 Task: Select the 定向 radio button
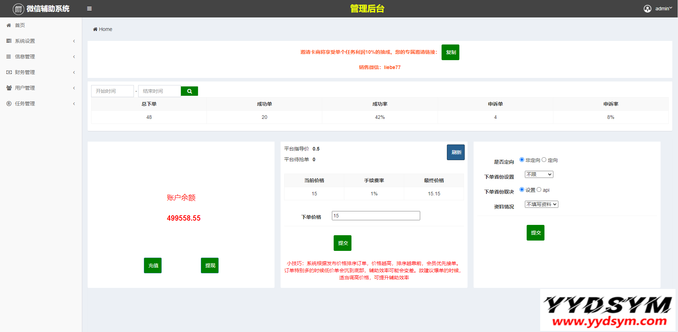click(x=543, y=159)
